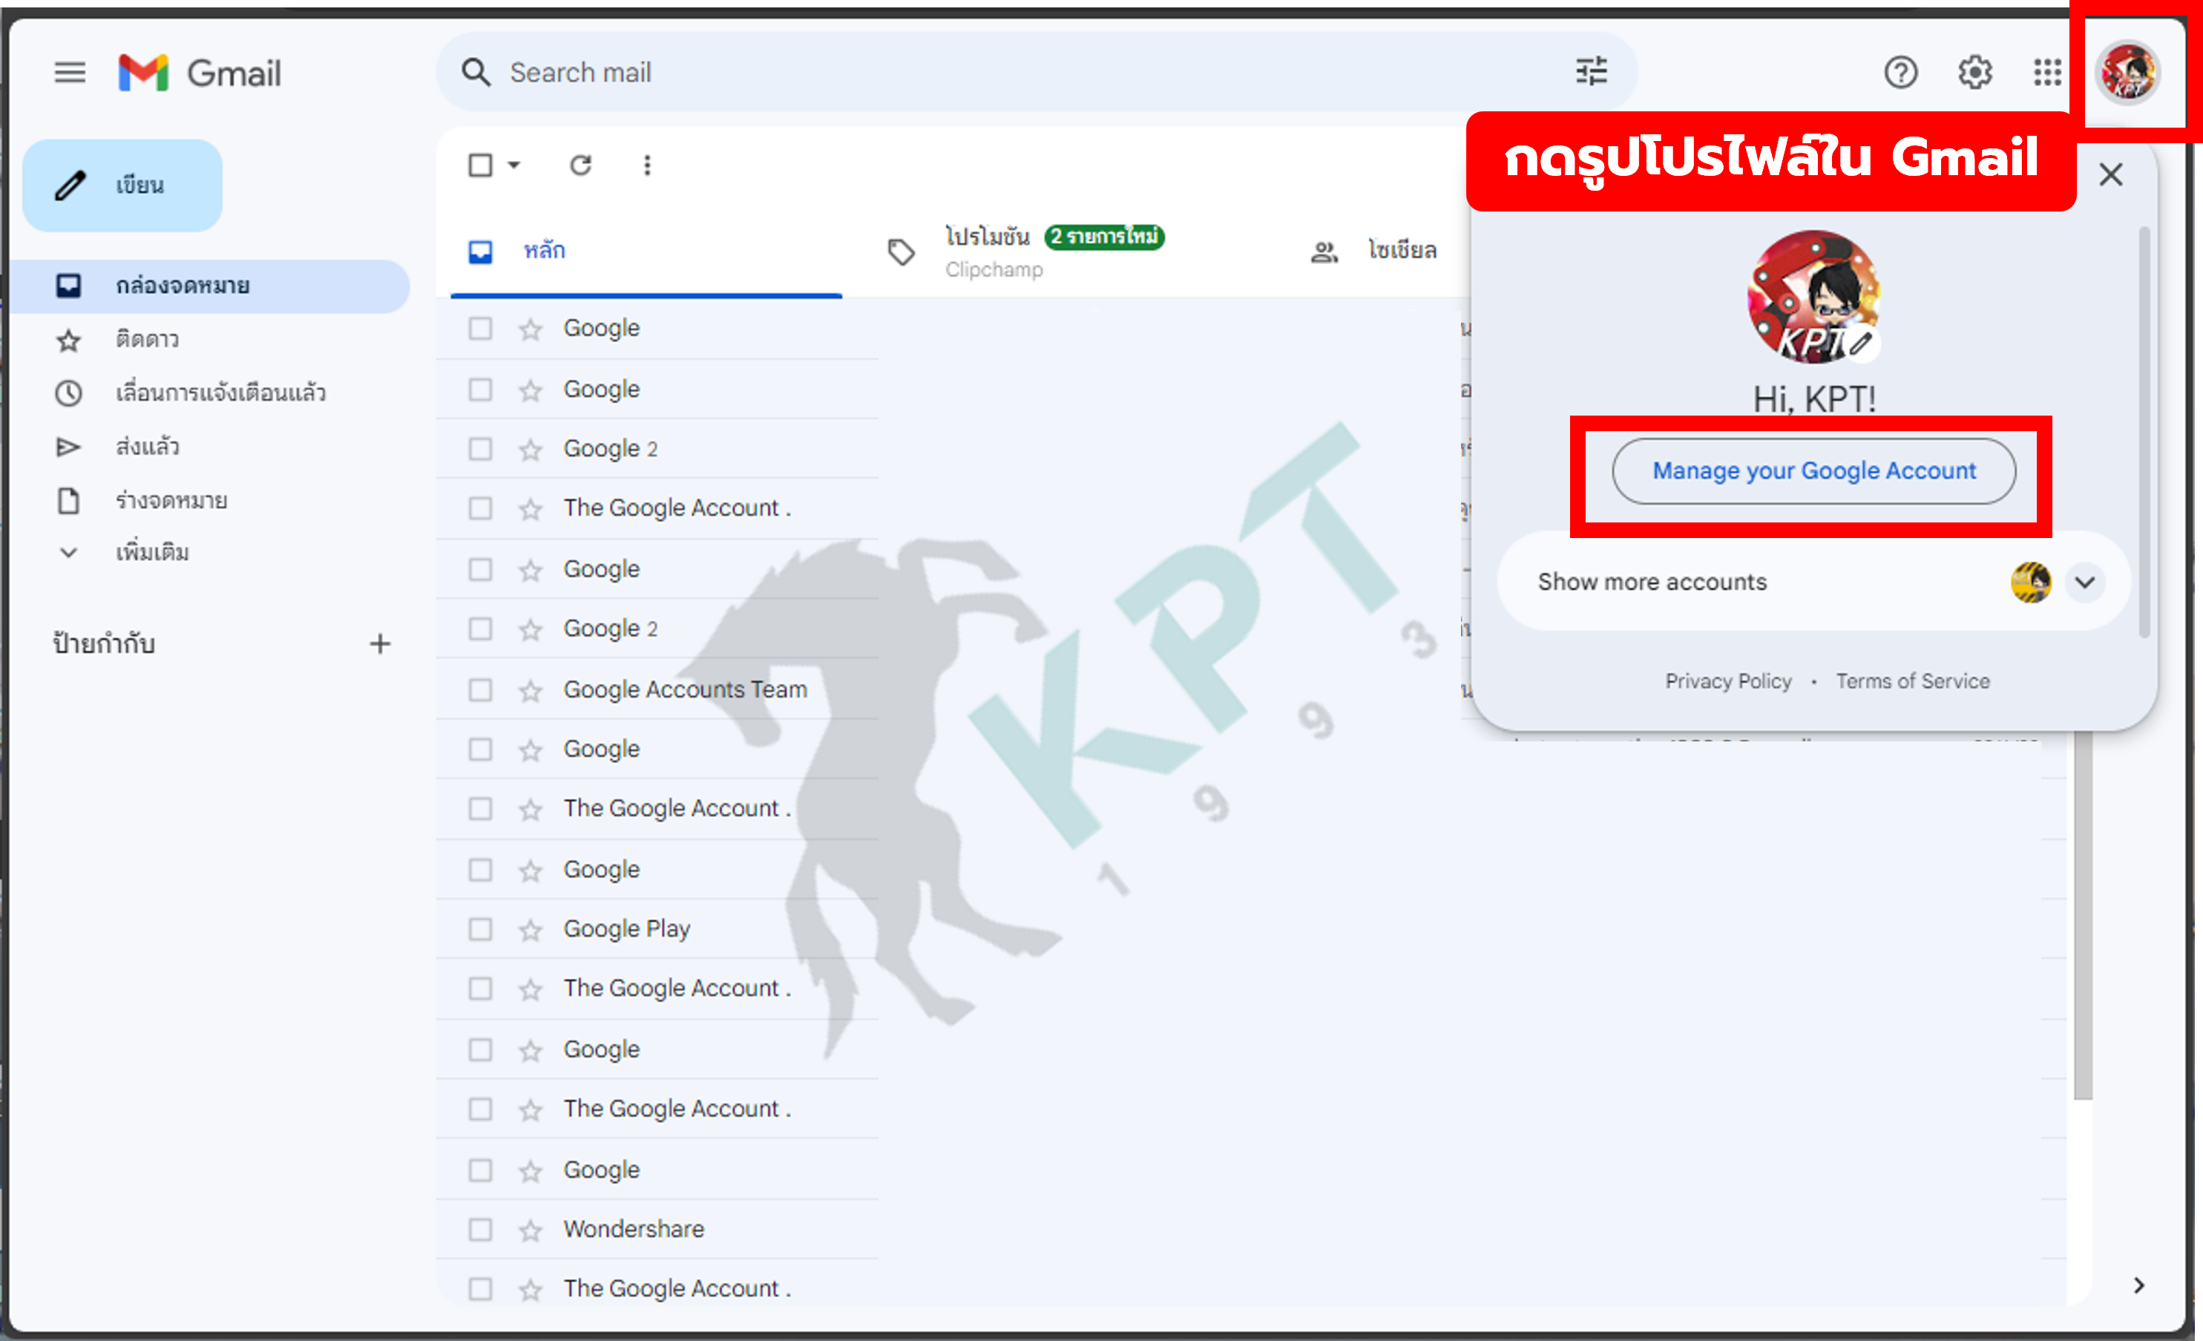
Task: Check the Google Accounts Team email checkbox
Action: [480, 690]
